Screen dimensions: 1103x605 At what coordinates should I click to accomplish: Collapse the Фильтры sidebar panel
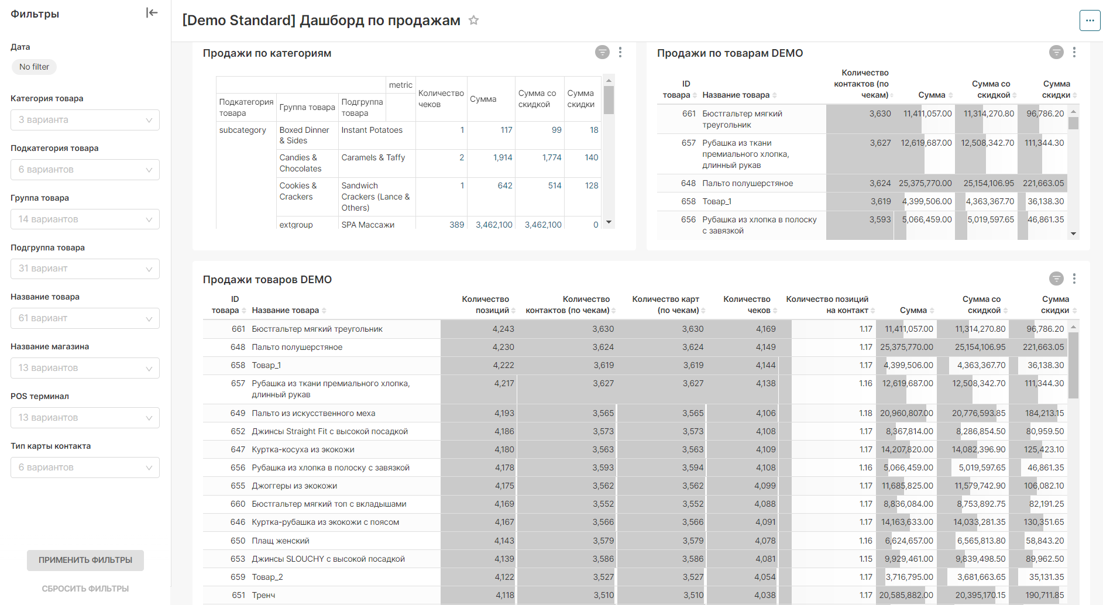(152, 13)
